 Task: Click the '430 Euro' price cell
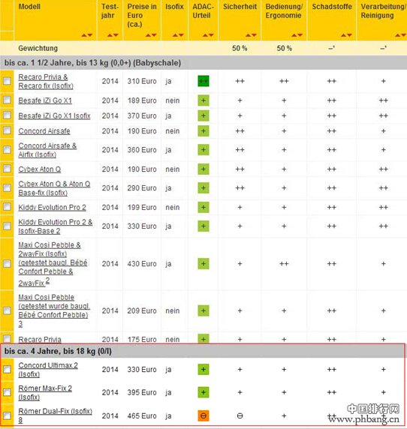pyautogui.click(x=142, y=264)
